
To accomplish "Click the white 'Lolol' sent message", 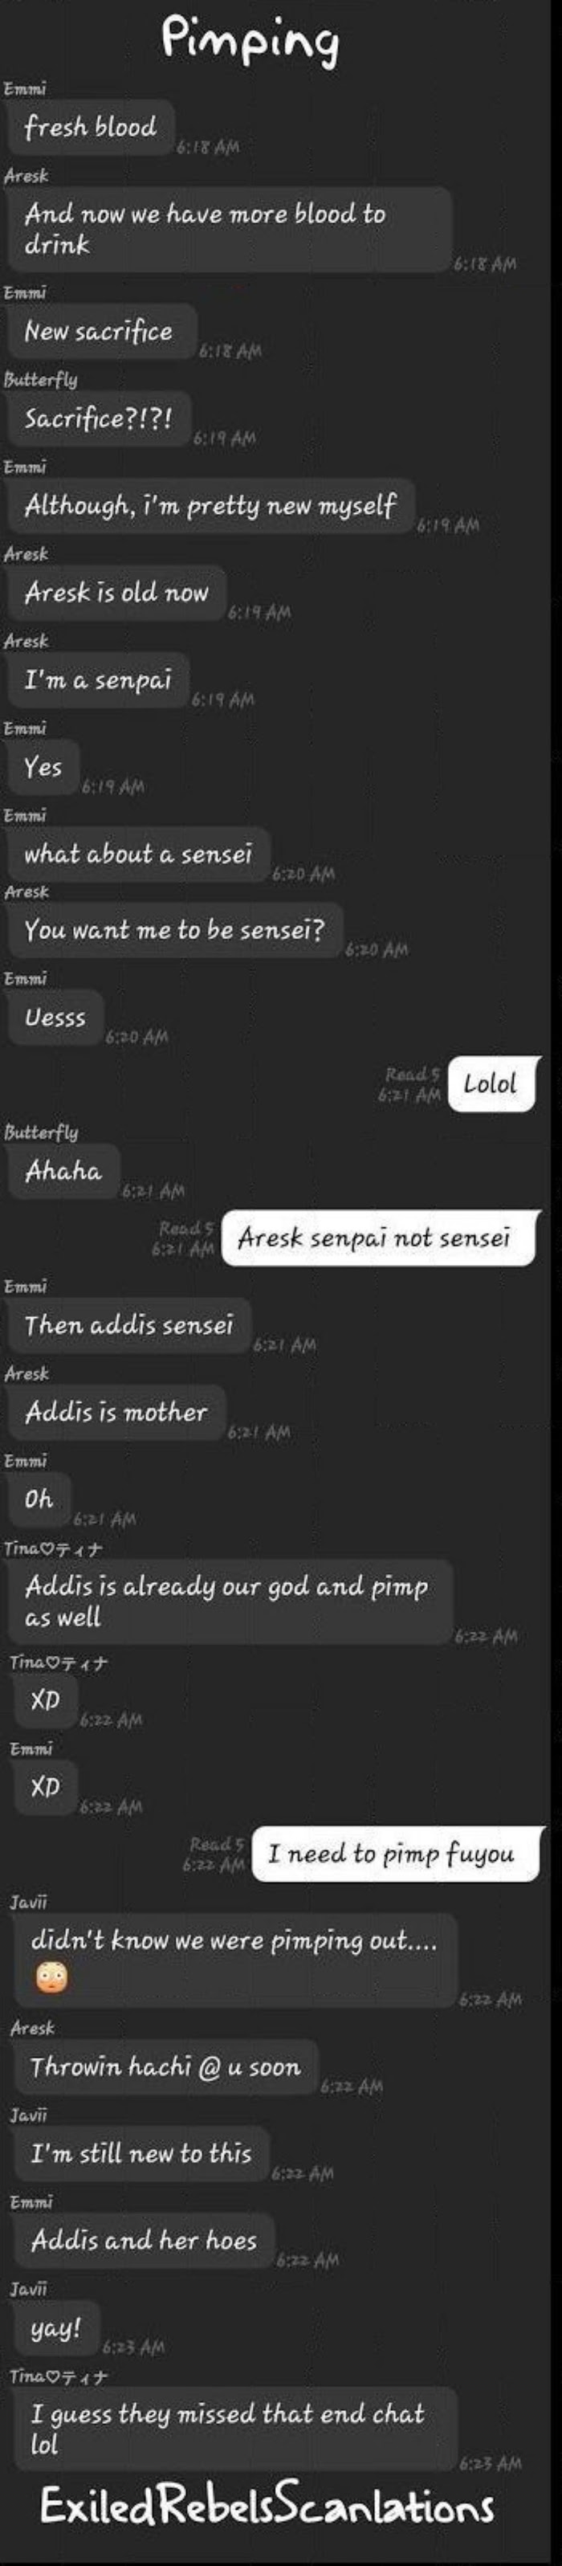I will [491, 1083].
